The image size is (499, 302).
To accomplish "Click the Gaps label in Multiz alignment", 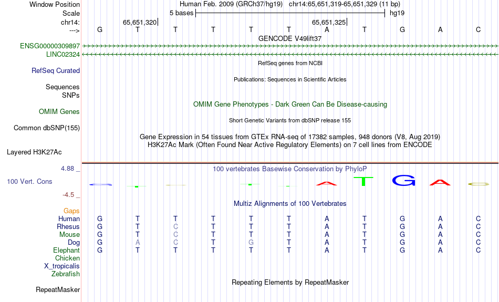I will (x=71, y=211).
